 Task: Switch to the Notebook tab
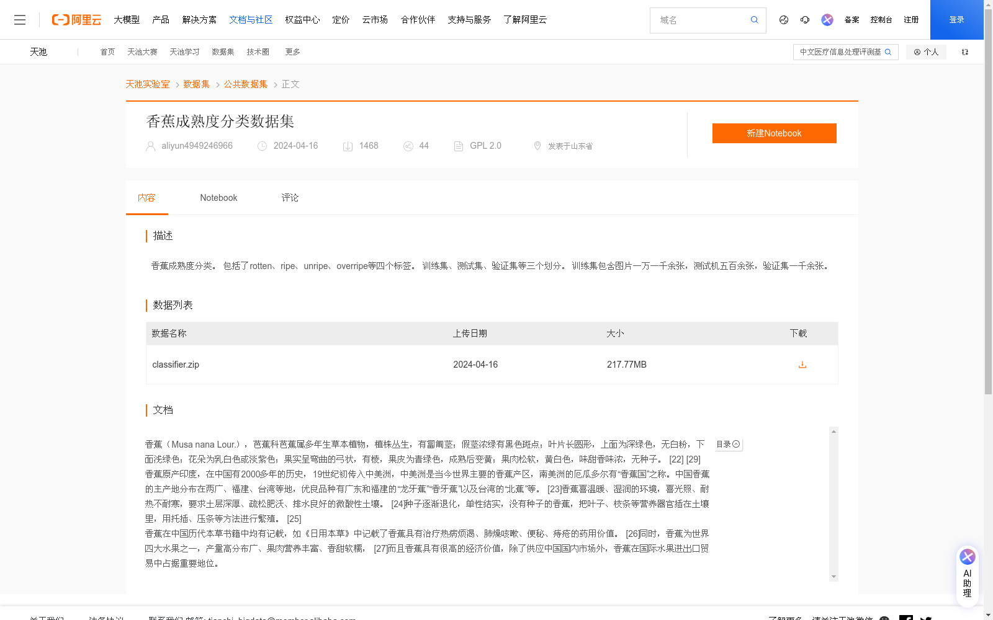pos(218,198)
